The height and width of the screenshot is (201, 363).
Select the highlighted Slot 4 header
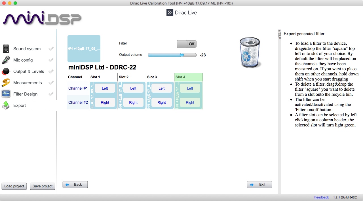click(x=188, y=77)
